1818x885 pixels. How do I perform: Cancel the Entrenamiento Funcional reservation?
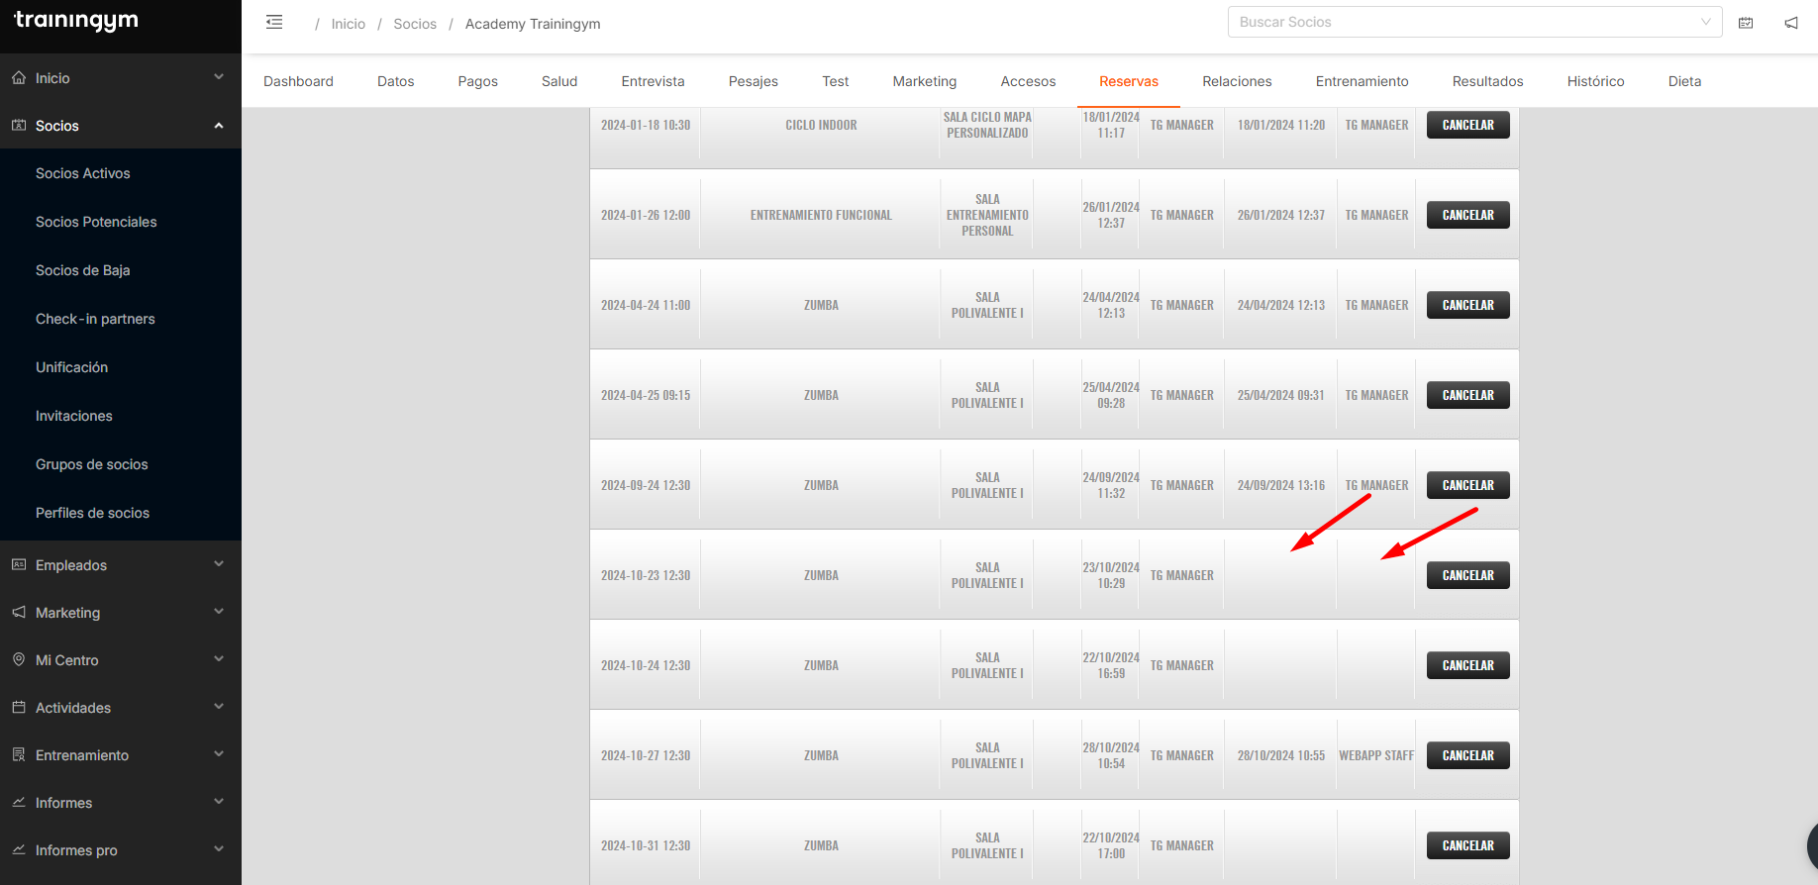pyautogui.click(x=1467, y=215)
